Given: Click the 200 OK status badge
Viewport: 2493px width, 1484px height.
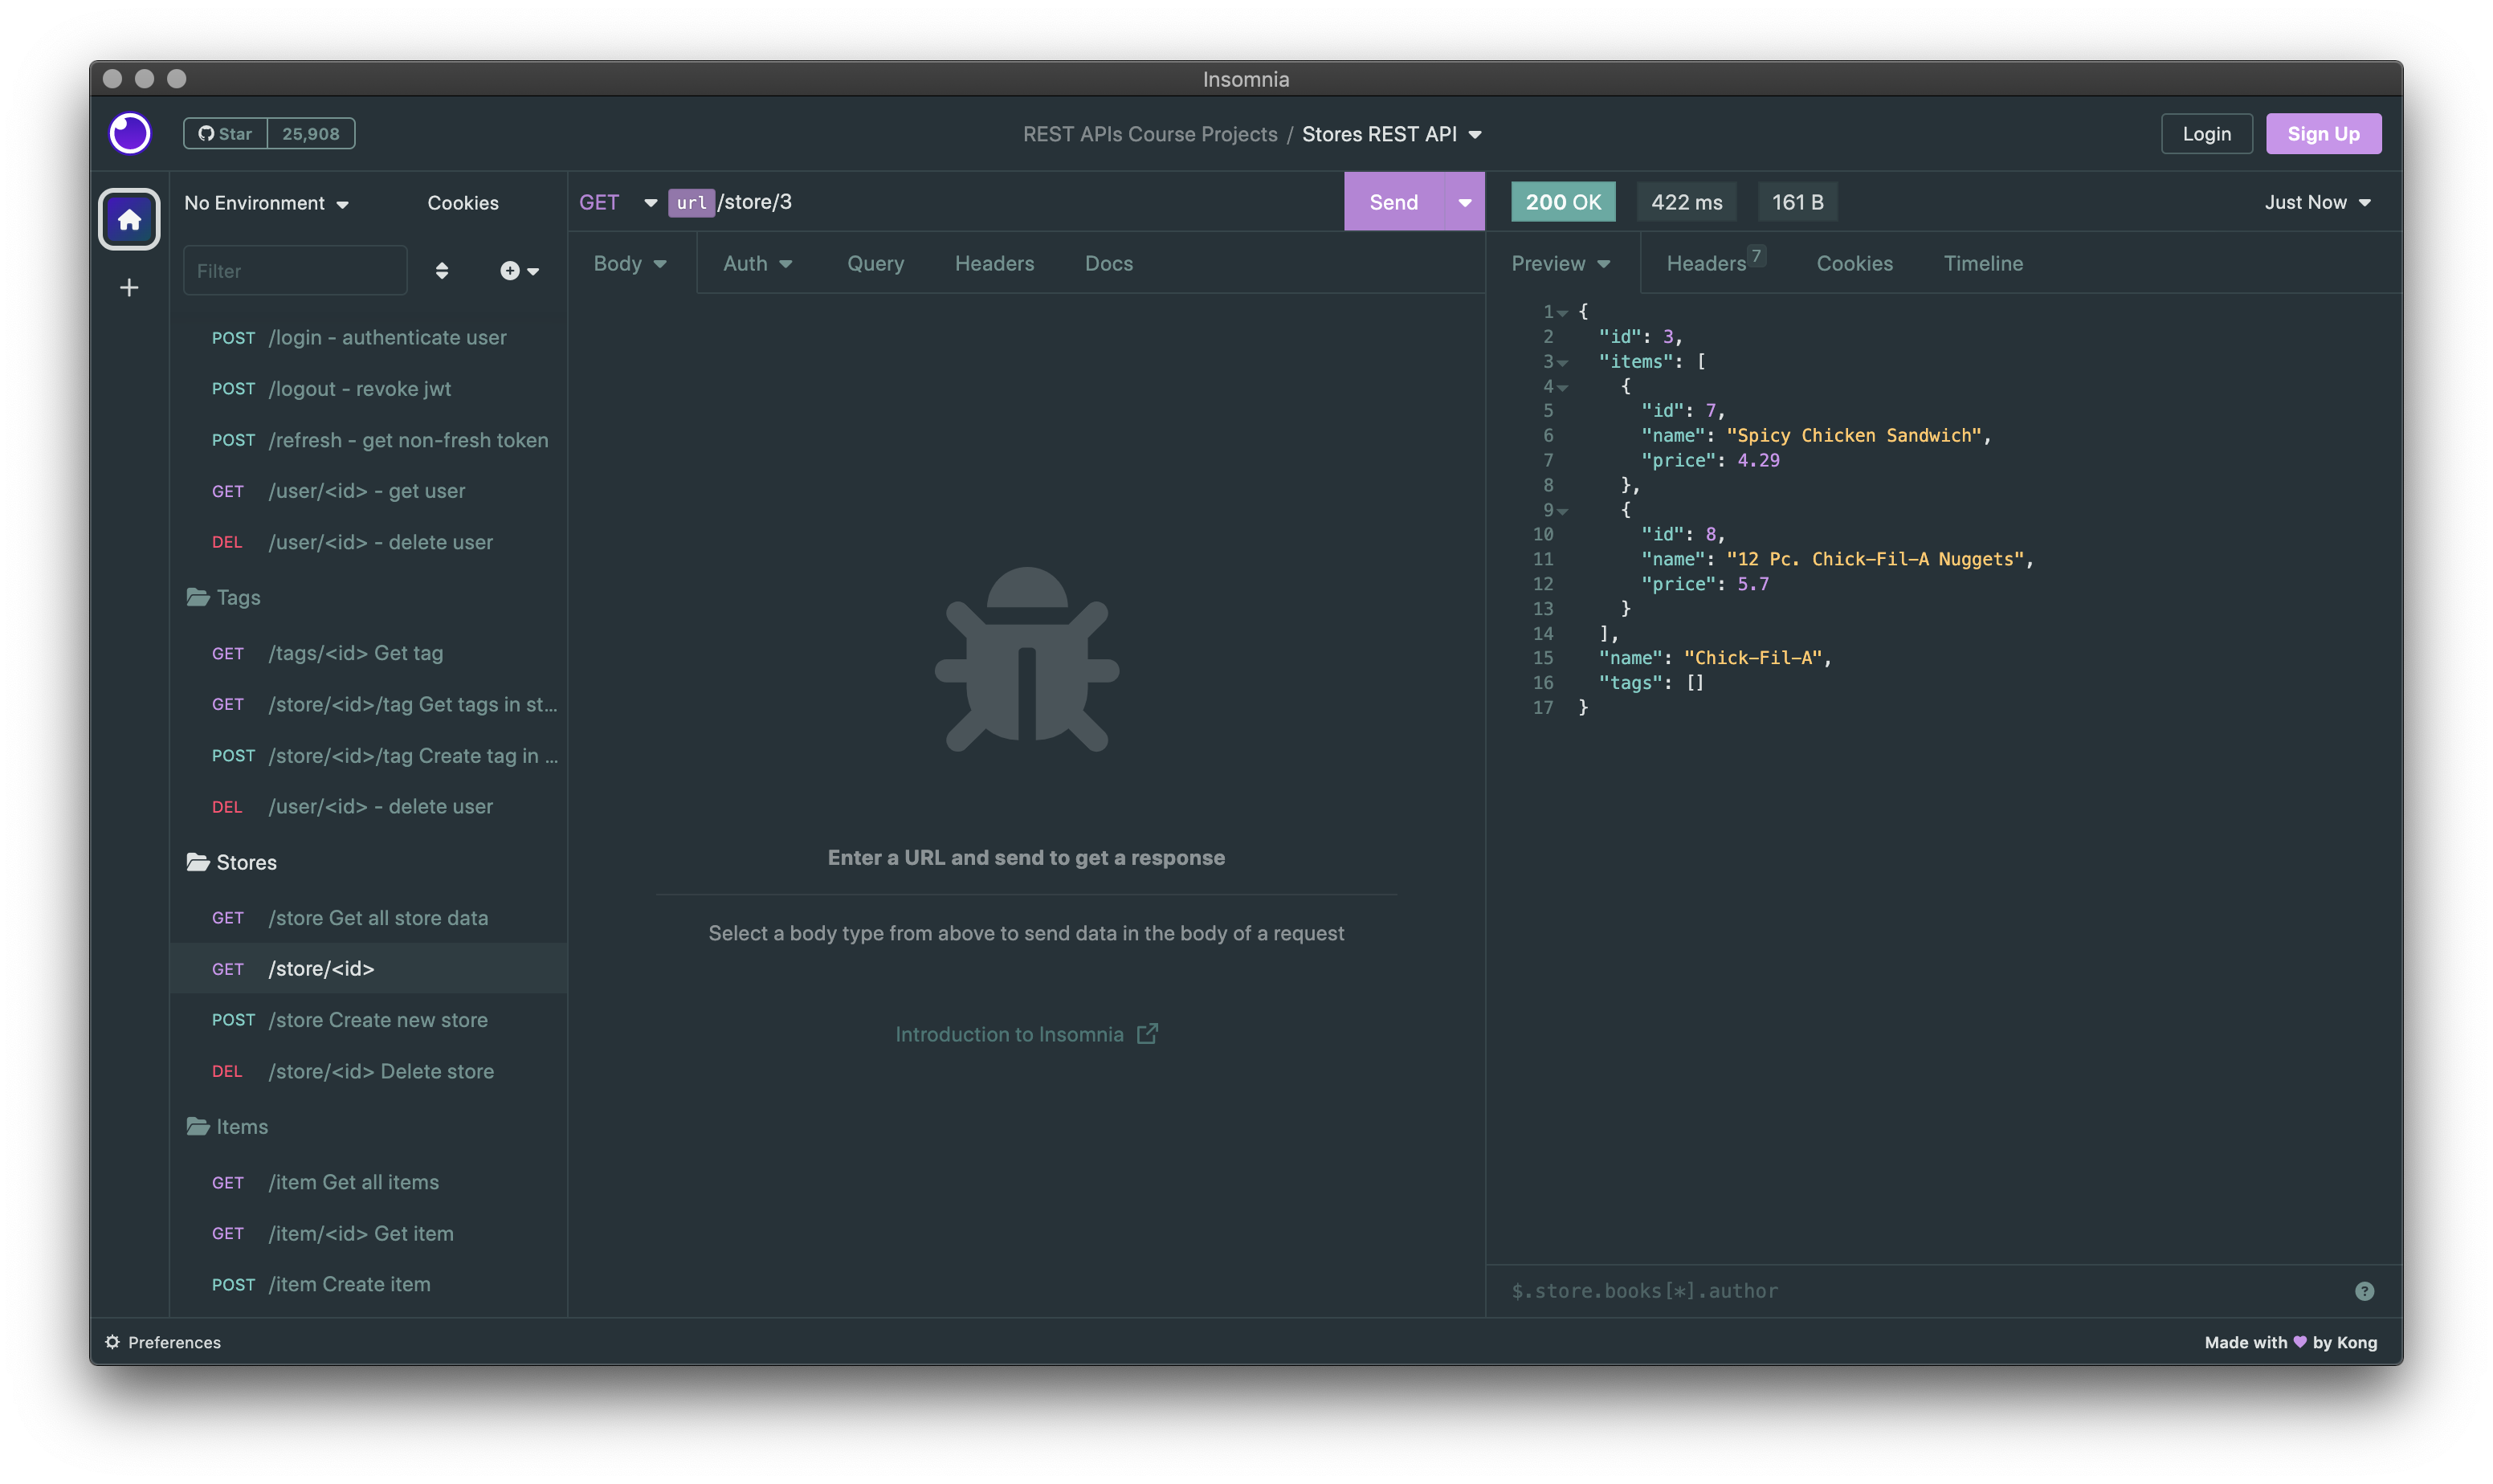Looking at the screenshot, I should [1563, 202].
